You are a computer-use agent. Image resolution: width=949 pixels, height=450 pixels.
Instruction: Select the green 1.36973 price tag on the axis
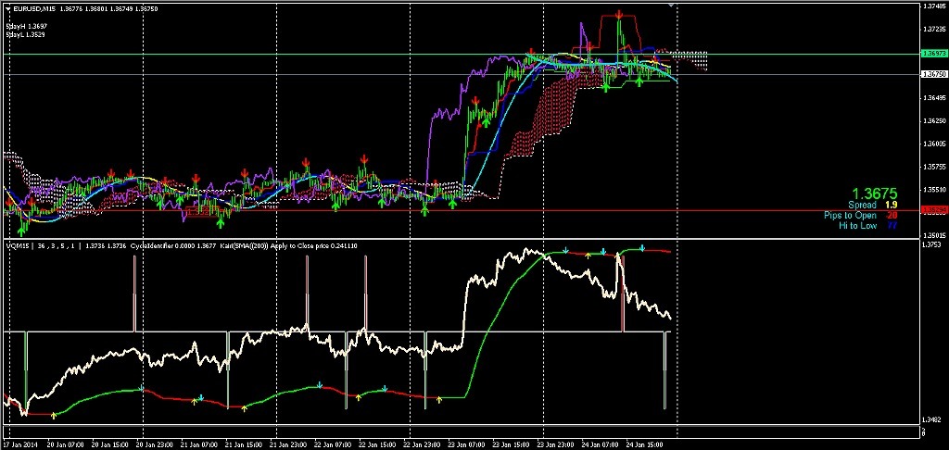click(933, 55)
